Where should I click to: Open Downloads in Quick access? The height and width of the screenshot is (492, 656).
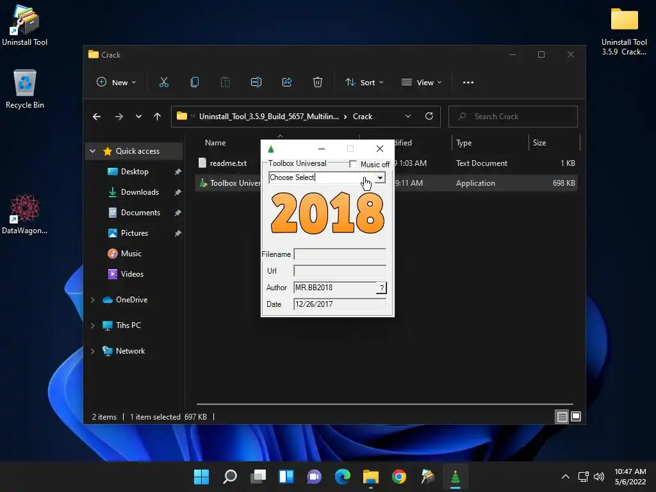140,192
